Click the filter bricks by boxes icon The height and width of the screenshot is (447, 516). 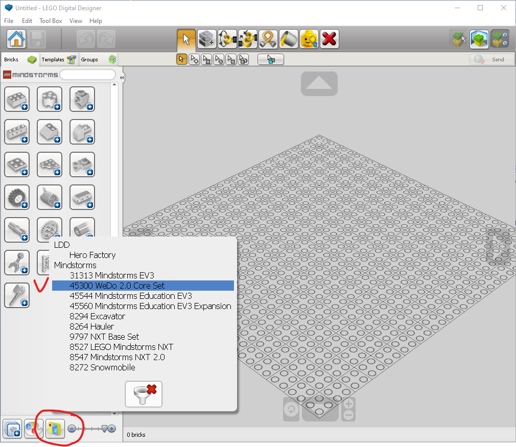(x=55, y=429)
